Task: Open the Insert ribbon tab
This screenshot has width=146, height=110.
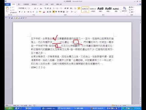Action: point(19,4)
